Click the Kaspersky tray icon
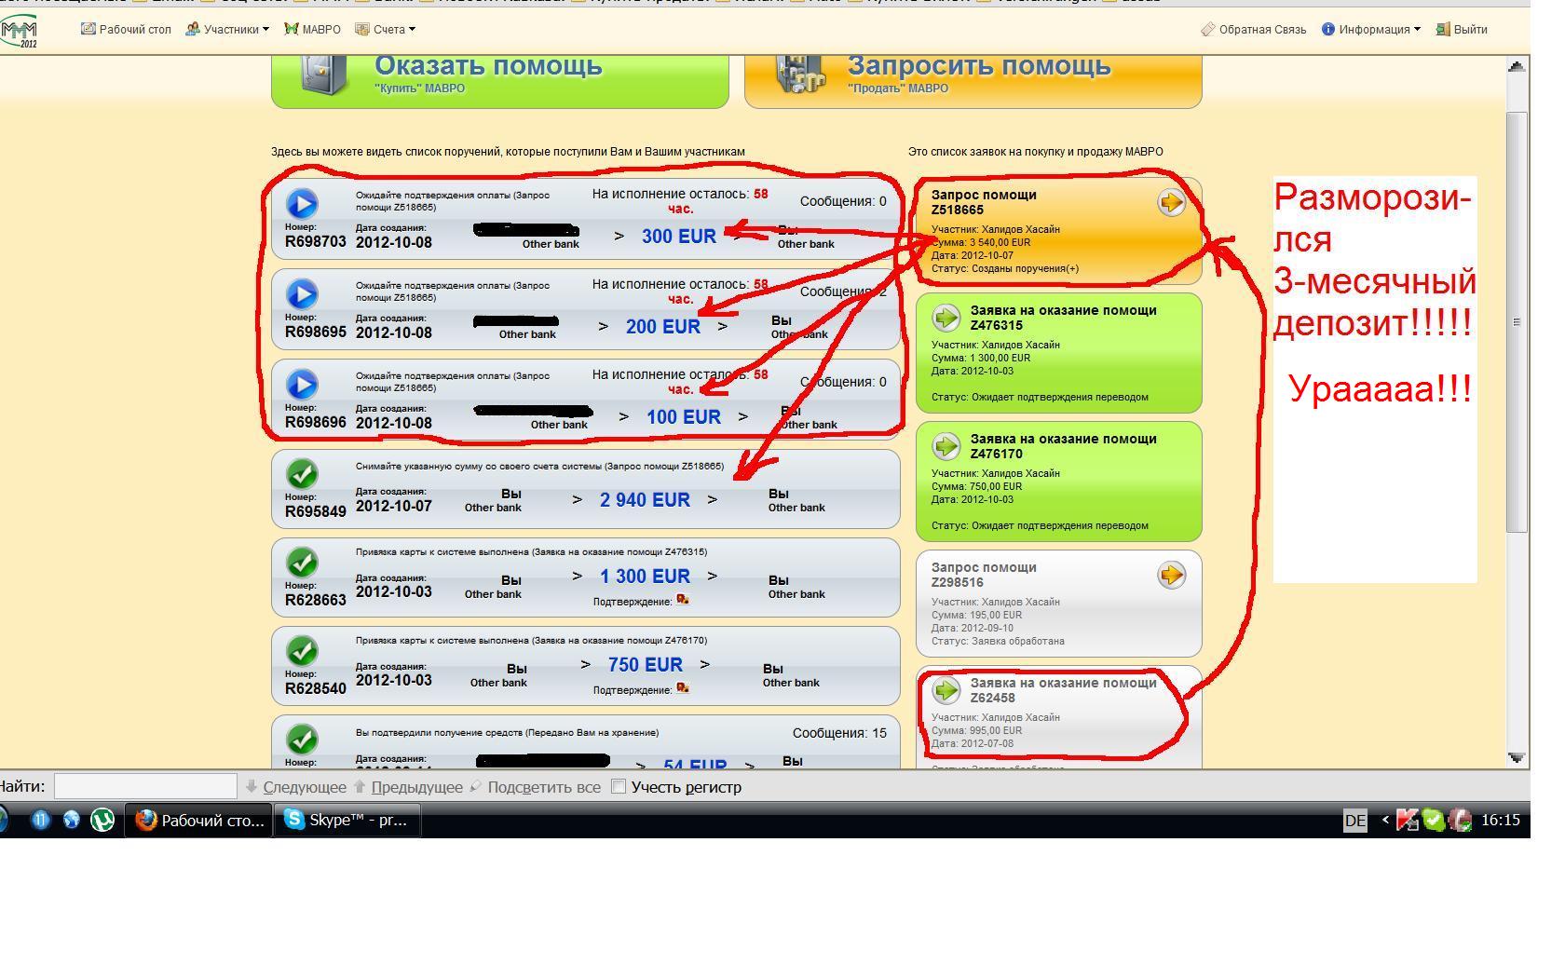 tap(1407, 821)
